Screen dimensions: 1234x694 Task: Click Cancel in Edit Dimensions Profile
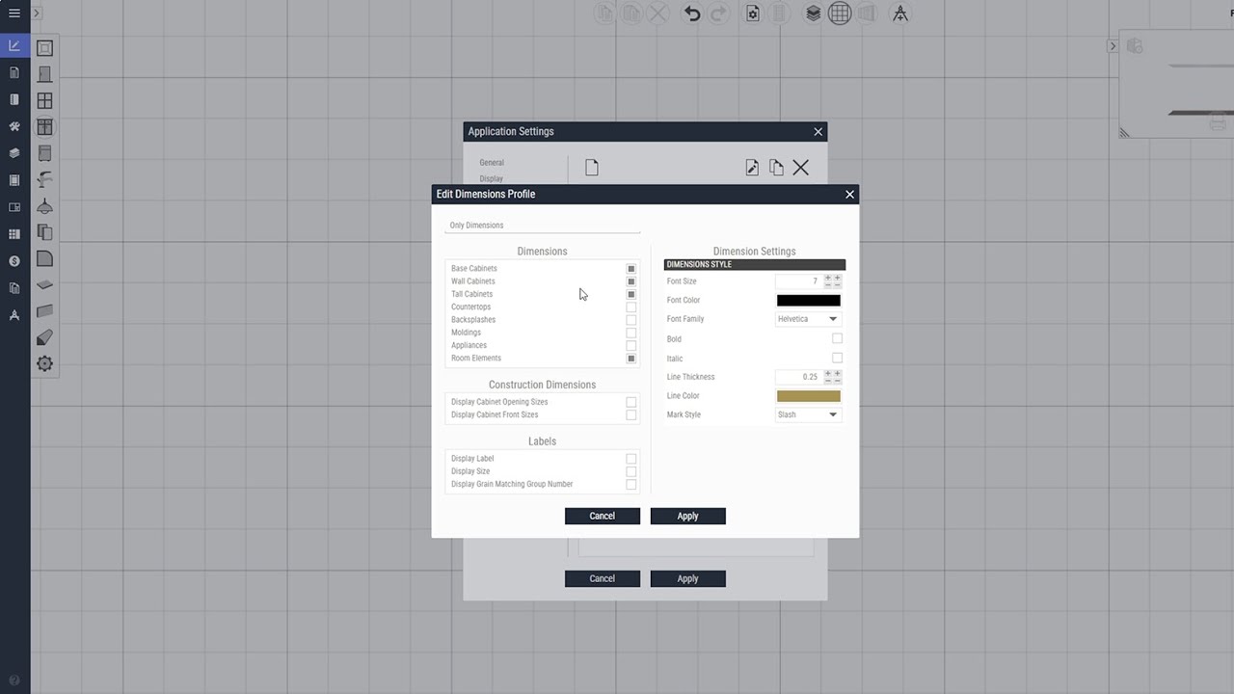(x=603, y=516)
